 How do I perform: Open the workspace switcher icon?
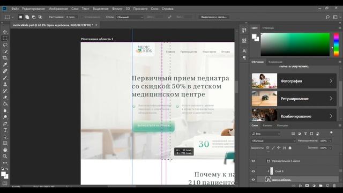click(335, 17)
